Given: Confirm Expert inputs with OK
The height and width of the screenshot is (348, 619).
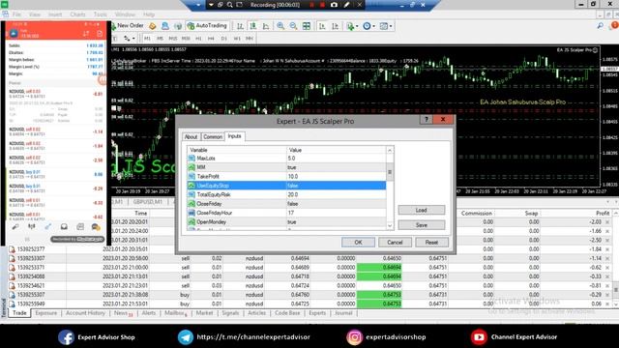Looking at the screenshot, I should coord(358,243).
